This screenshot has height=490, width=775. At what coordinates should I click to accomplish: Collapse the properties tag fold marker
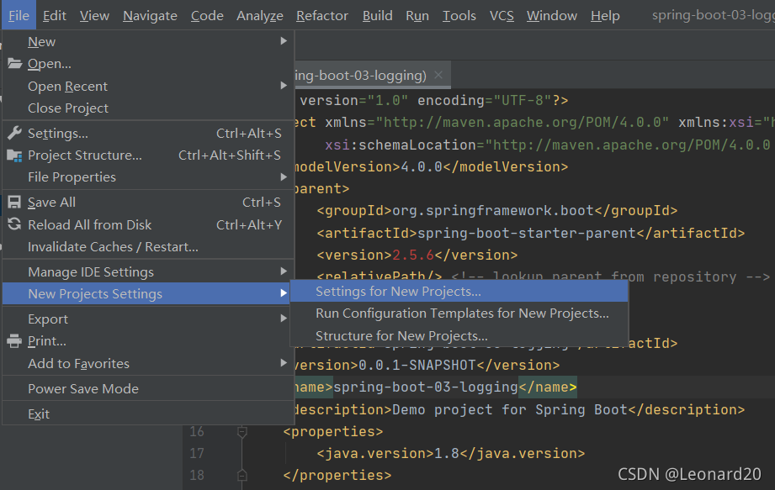[242, 432]
